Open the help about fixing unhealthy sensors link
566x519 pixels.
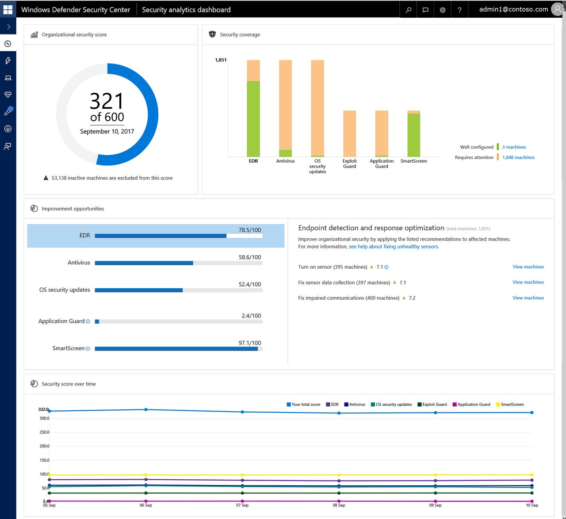[393, 246]
